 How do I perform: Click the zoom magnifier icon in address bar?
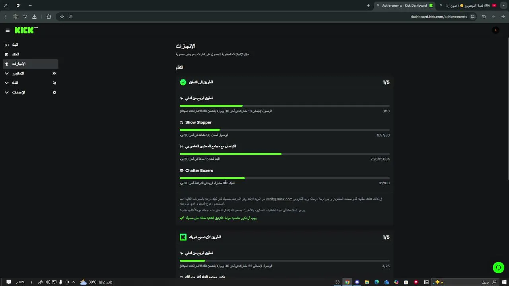71,17
